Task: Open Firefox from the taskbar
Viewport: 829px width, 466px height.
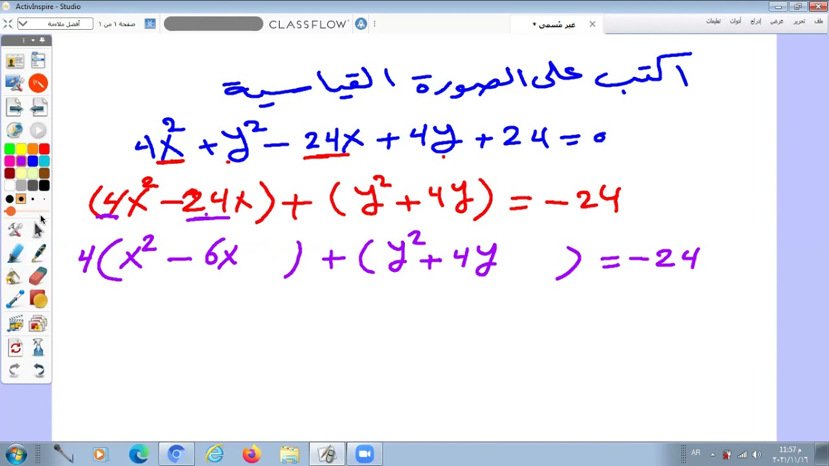Action: (251, 454)
